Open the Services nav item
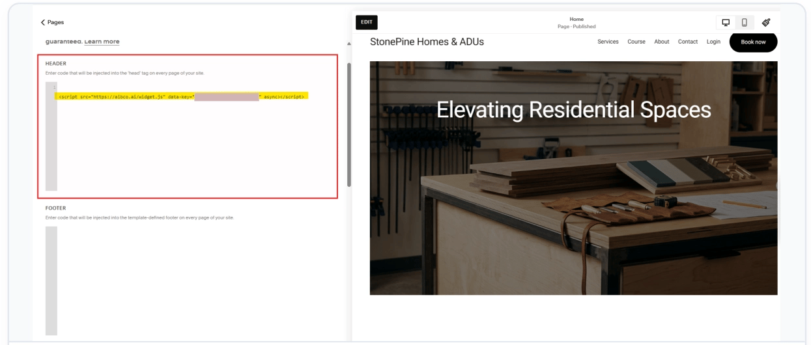Image resolution: width=811 pixels, height=345 pixels. click(608, 42)
